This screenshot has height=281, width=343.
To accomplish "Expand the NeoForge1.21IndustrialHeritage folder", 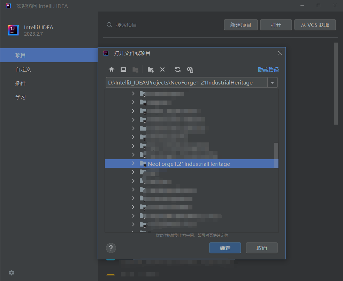I will [133, 163].
